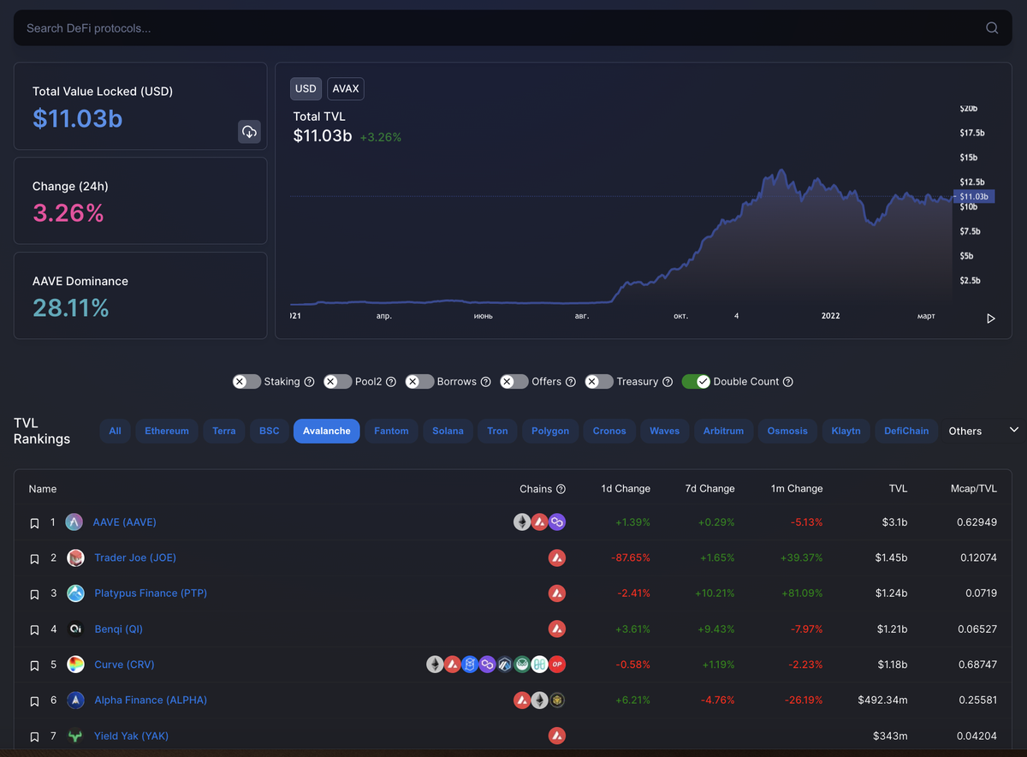Select the DefiChain chain tab

[906, 431]
